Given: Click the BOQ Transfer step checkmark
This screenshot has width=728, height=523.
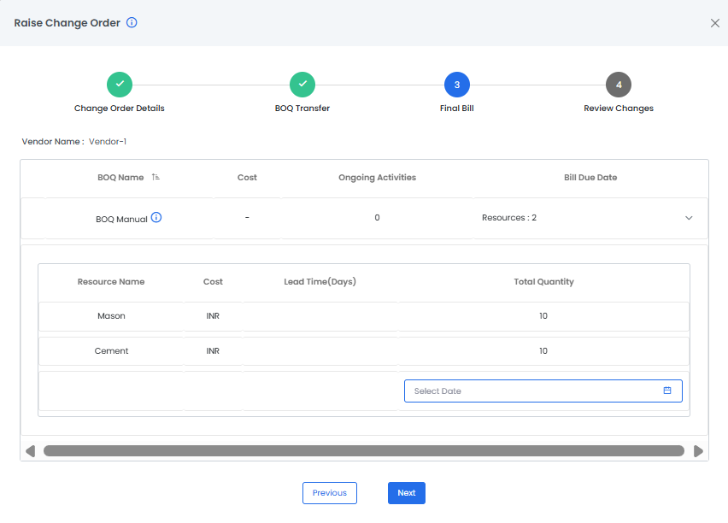Looking at the screenshot, I should [x=302, y=85].
